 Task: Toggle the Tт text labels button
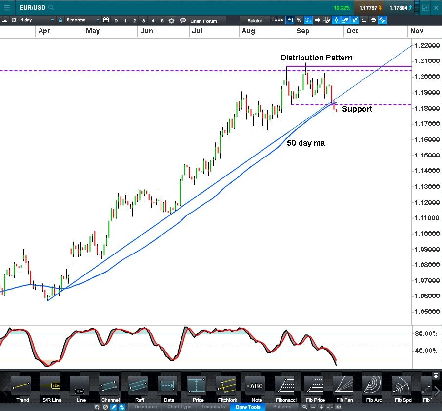coord(308,20)
